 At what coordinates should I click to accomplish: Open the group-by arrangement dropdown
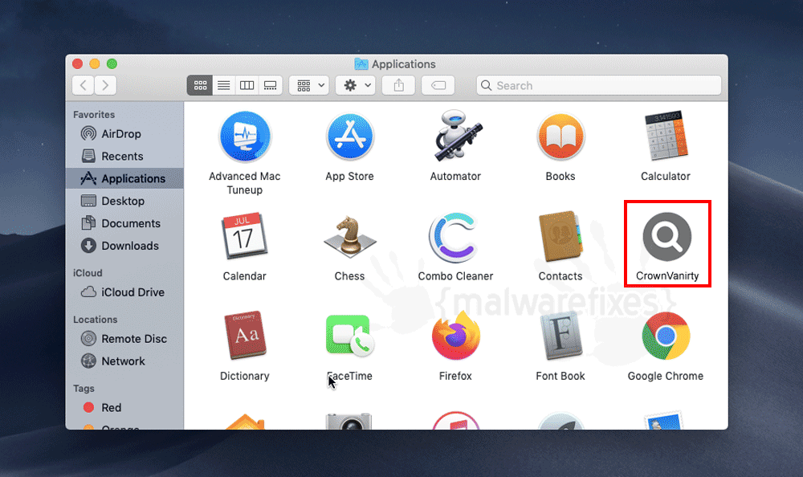tap(309, 85)
